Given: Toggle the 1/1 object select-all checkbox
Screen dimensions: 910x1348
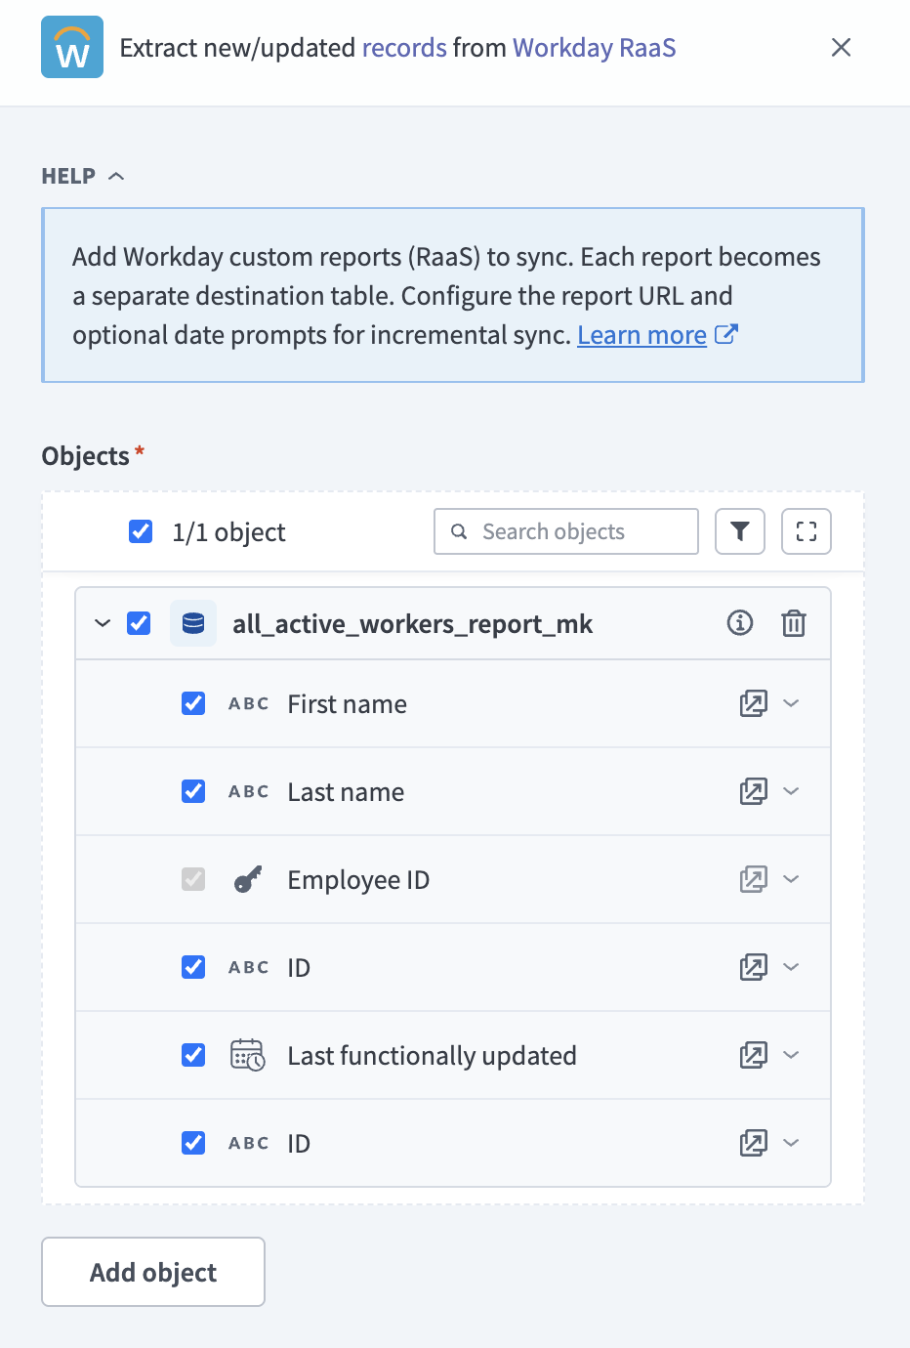Looking at the screenshot, I should point(141,531).
